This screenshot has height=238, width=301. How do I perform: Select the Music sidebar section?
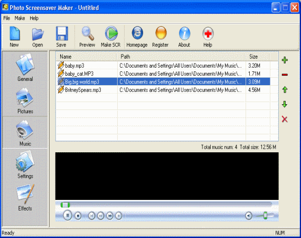pos(25,133)
